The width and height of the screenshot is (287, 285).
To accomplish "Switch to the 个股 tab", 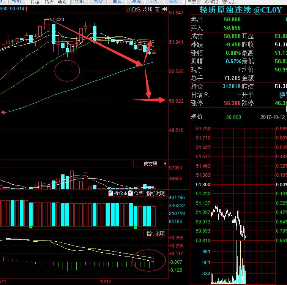I will [x=79, y=2].
